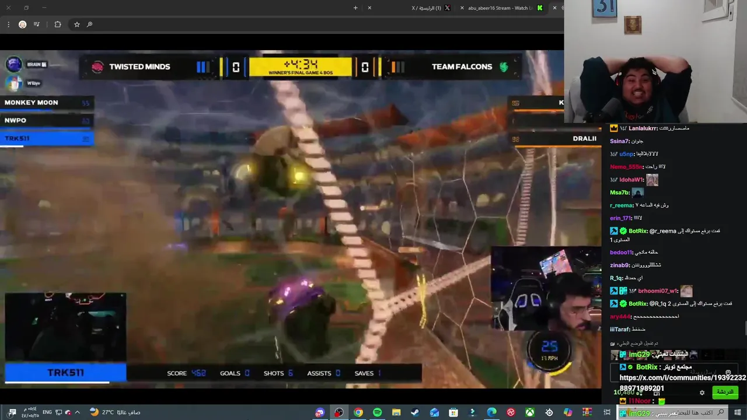Click username zinab9 in chat
This screenshot has height=420, width=747.
(620, 265)
